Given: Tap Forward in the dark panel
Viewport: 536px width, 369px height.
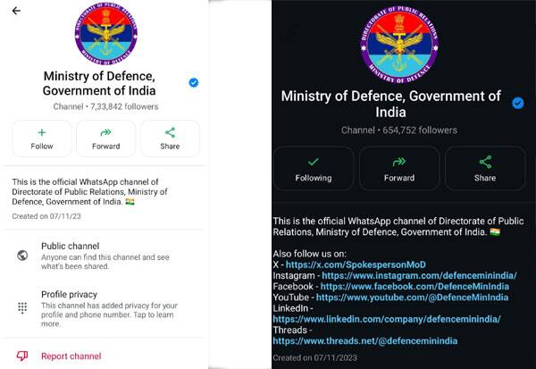Looking at the screenshot, I should (x=399, y=168).
